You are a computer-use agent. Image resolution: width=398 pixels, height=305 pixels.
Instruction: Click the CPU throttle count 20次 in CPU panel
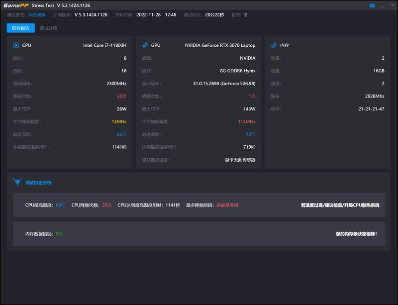click(x=121, y=96)
